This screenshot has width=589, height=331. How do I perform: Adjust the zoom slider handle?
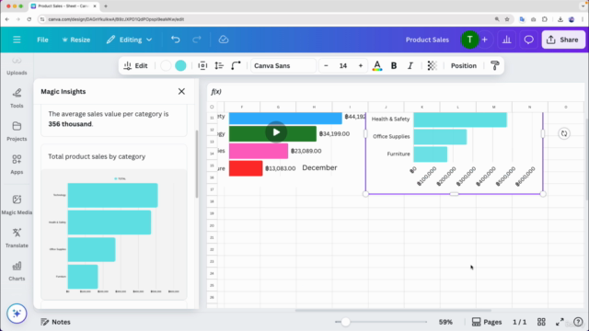pyautogui.click(x=346, y=322)
